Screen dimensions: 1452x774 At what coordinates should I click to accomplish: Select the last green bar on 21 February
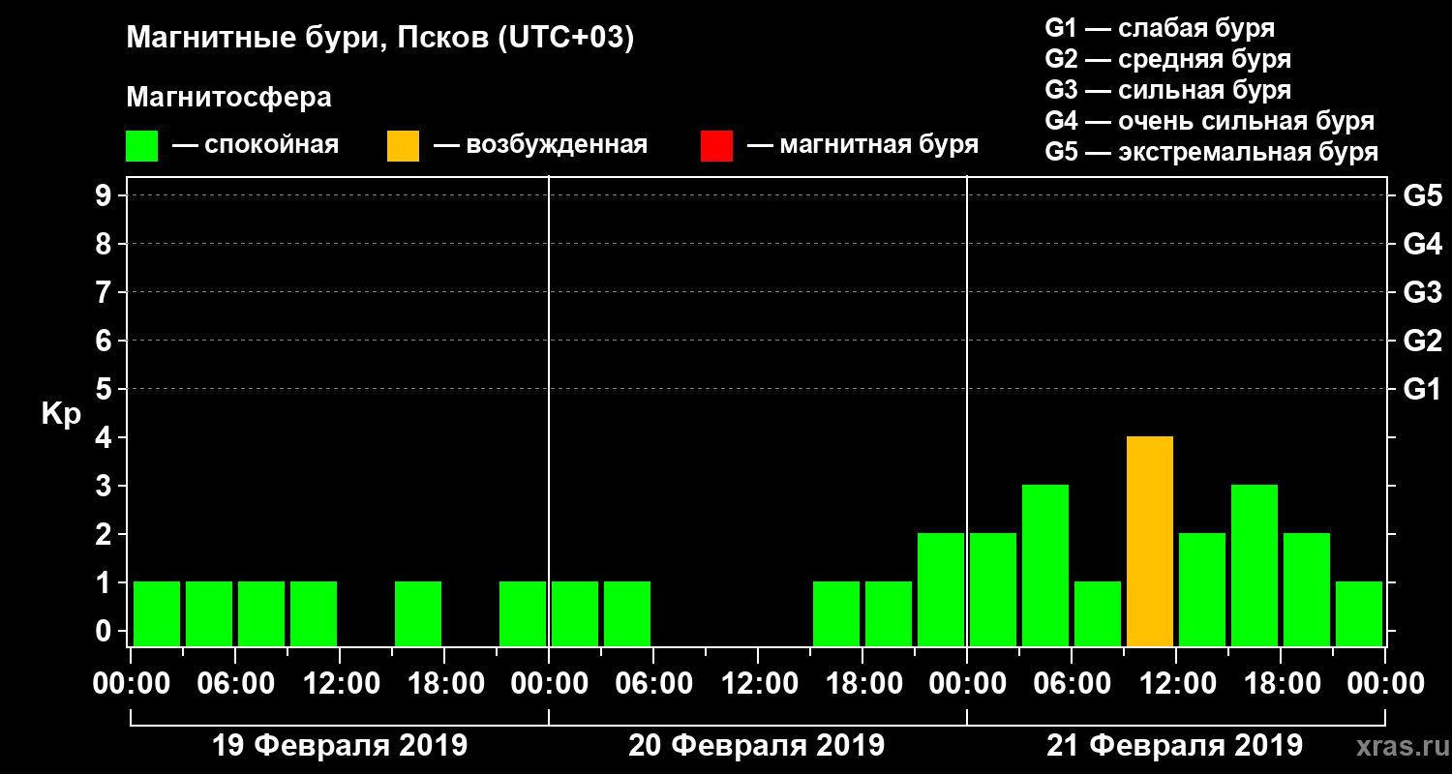pos(1359,613)
